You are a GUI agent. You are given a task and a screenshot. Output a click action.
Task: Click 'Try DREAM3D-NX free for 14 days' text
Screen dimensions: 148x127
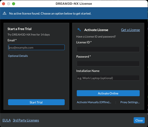pos(29,35)
